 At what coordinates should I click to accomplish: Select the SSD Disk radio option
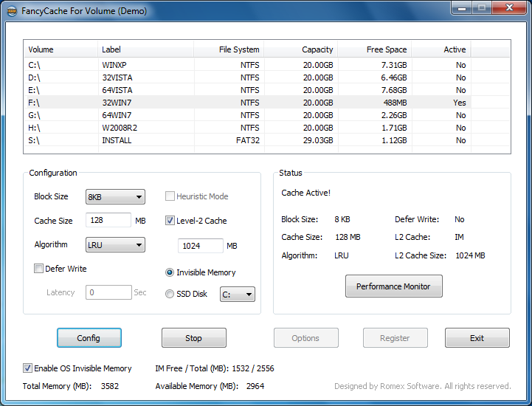point(170,294)
